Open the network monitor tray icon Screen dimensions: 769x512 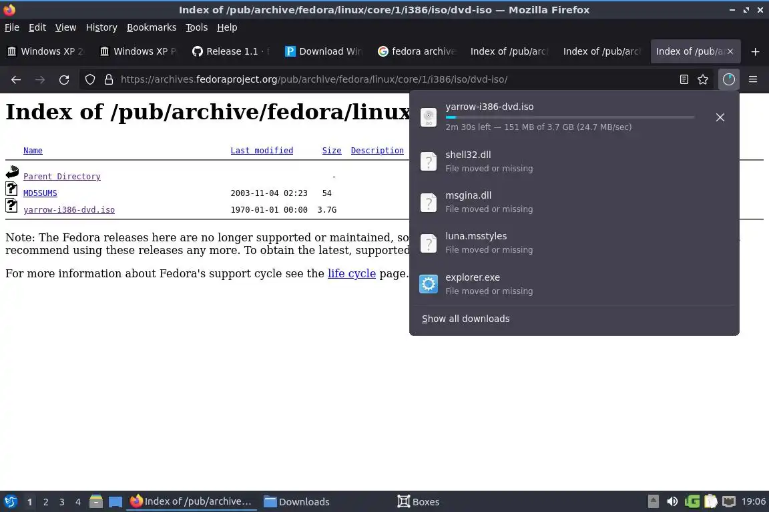(x=729, y=501)
